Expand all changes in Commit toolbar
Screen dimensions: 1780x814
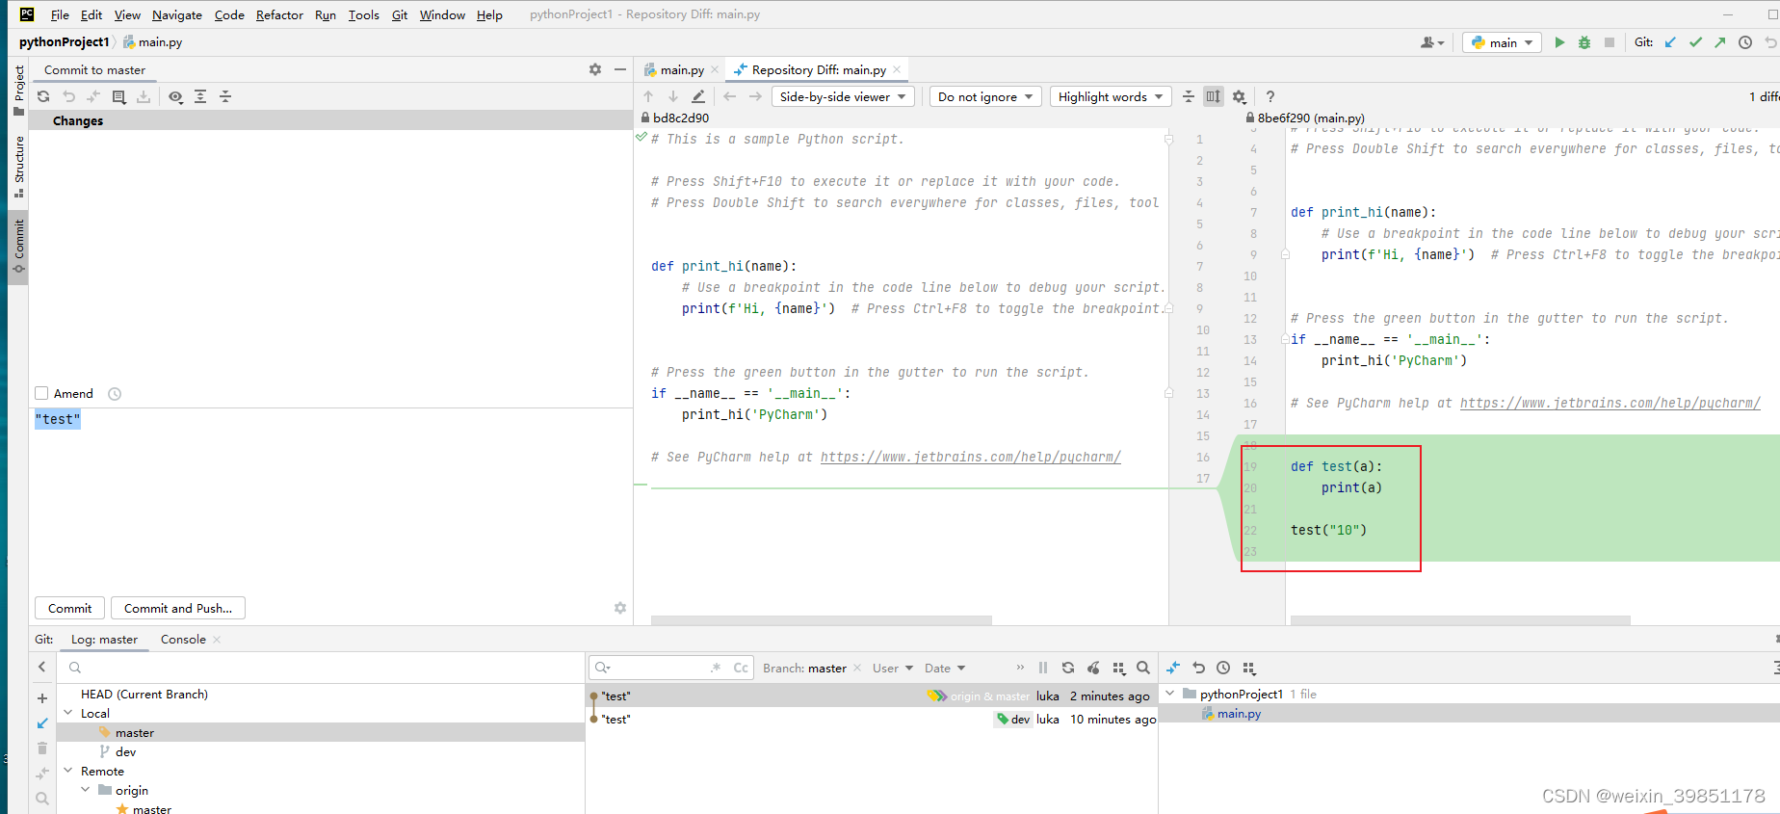[200, 96]
